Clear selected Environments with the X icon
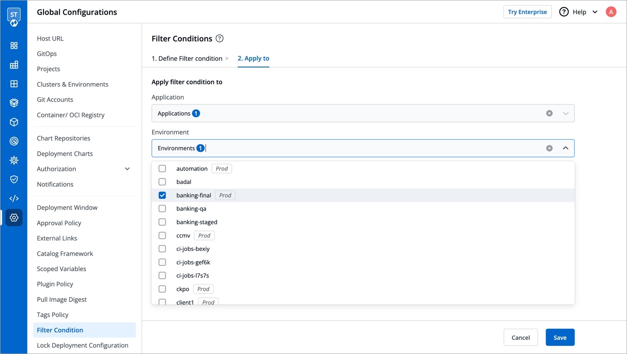The width and height of the screenshot is (627, 354). pos(549,148)
